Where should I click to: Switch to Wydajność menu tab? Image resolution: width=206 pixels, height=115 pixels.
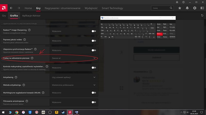point(91,8)
